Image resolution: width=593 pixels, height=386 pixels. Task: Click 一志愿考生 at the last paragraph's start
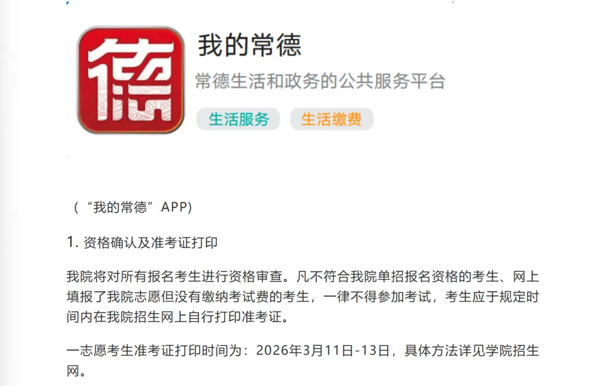coord(100,350)
